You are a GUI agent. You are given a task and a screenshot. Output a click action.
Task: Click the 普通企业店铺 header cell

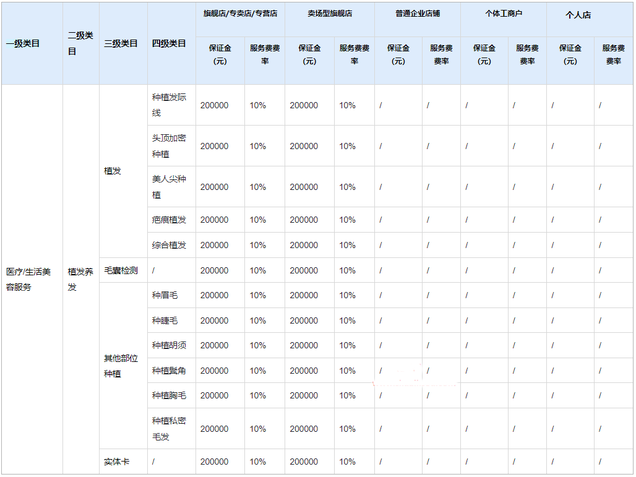418,14
